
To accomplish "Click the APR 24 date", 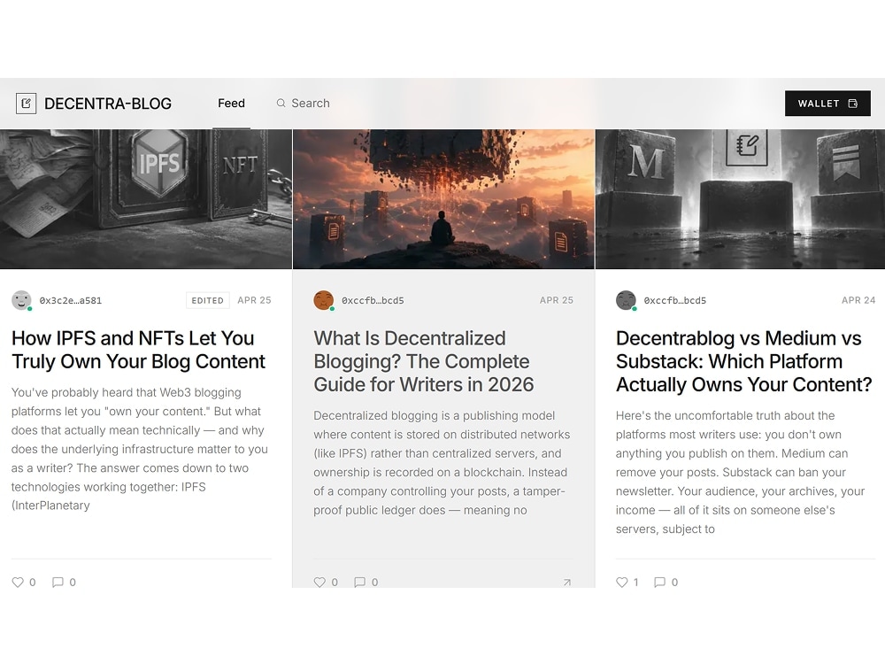I will 858,300.
